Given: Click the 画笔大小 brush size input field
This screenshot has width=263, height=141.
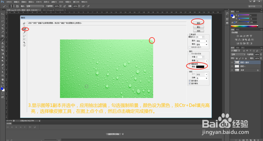Looking at the screenshot, I should [199, 37].
